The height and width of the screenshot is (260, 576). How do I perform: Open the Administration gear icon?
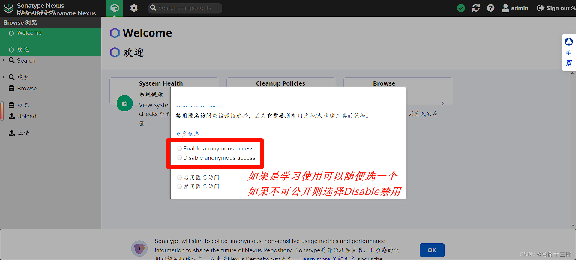click(134, 8)
